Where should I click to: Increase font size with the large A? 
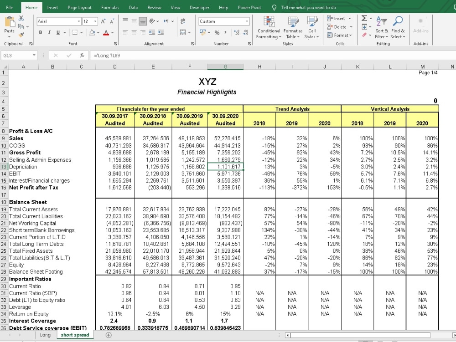[x=103, y=21]
